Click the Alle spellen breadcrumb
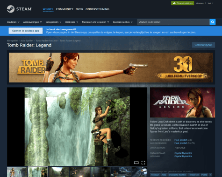The image size is (222, 177). pos(13,41)
